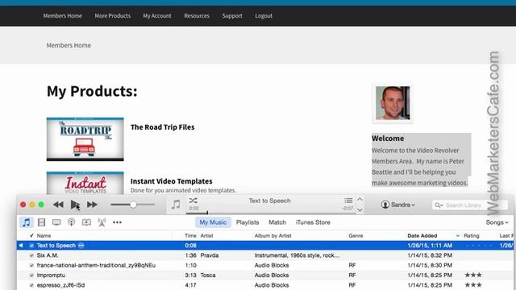
Task: Uncheck the Impromptu song checkbox
Action: coord(31,275)
